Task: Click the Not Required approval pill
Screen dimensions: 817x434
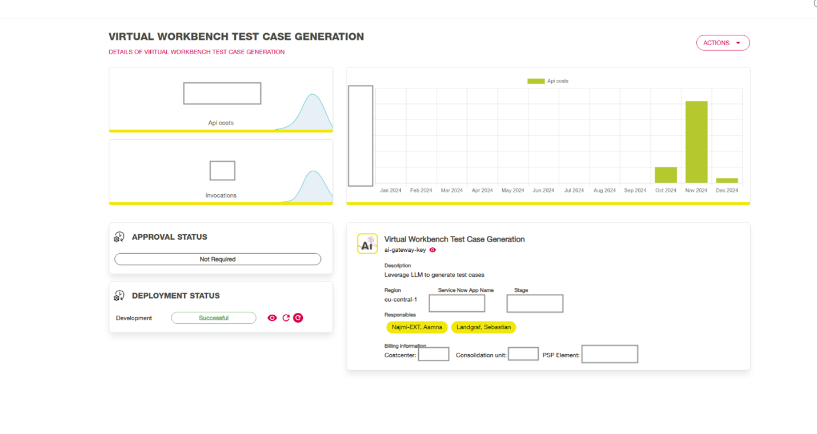Action: [218, 259]
